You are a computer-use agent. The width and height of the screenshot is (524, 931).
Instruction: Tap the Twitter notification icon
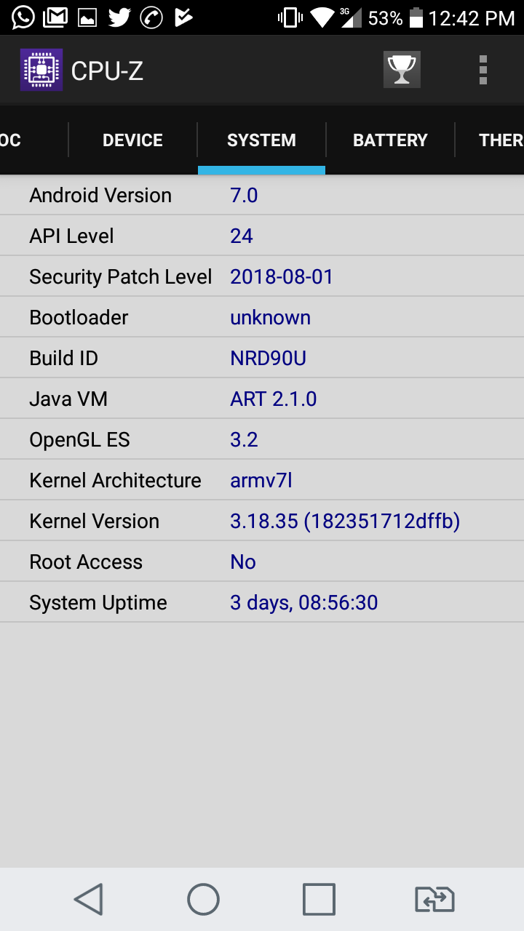pyautogui.click(x=119, y=17)
